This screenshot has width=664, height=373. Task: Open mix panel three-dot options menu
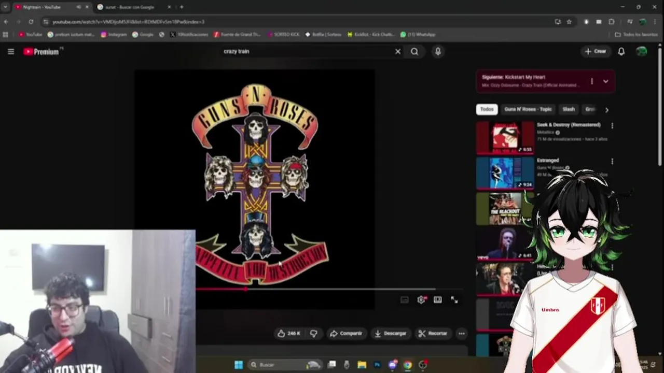(x=591, y=81)
